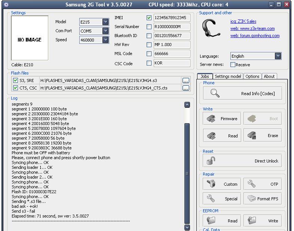Click the E215LVJHG4_CTS.cts file path

[x=104, y=88]
